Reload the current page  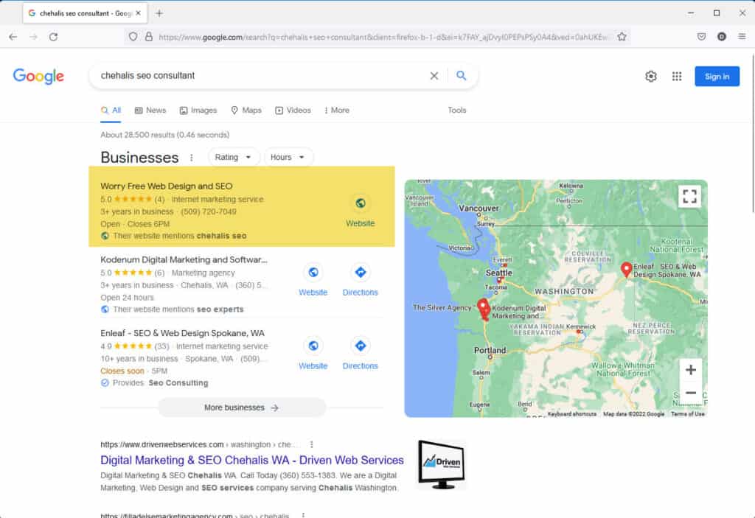coord(53,37)
